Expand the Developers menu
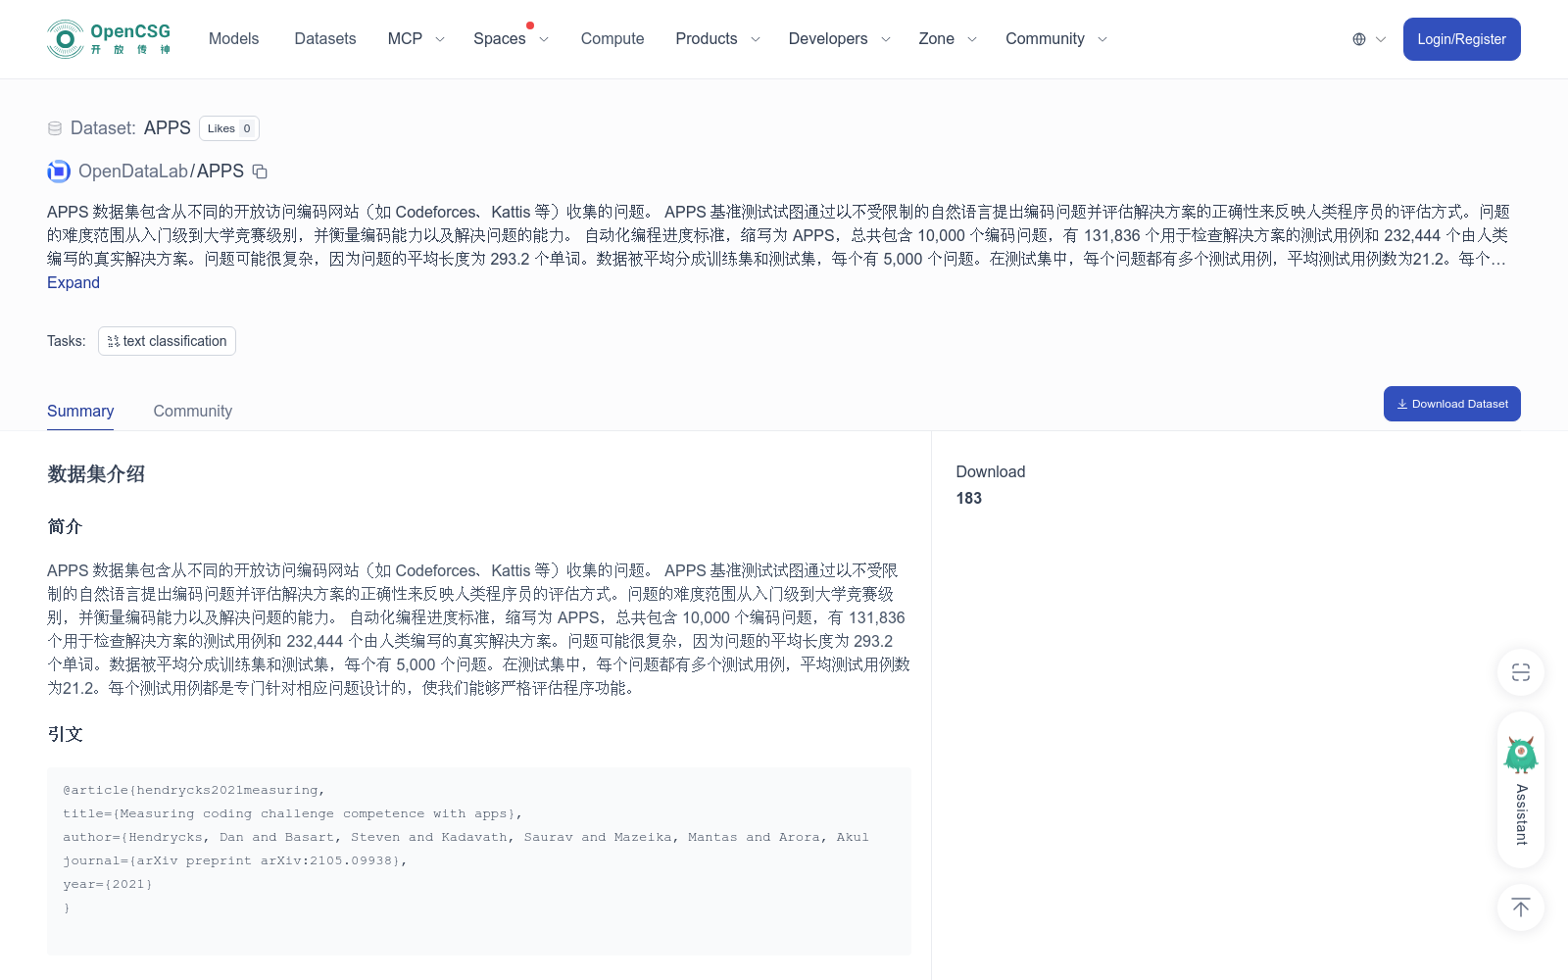The height and width of the screenshot is (980, 1568). pyautogui.click(x=839, y=39)
